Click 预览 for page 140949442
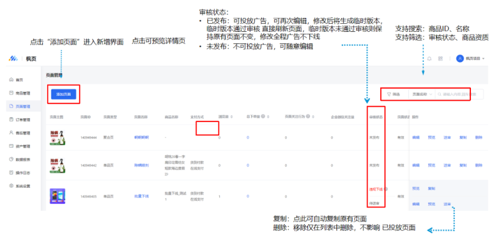The image size is (501, 239). pyautogui.click(x=431, y=165)
